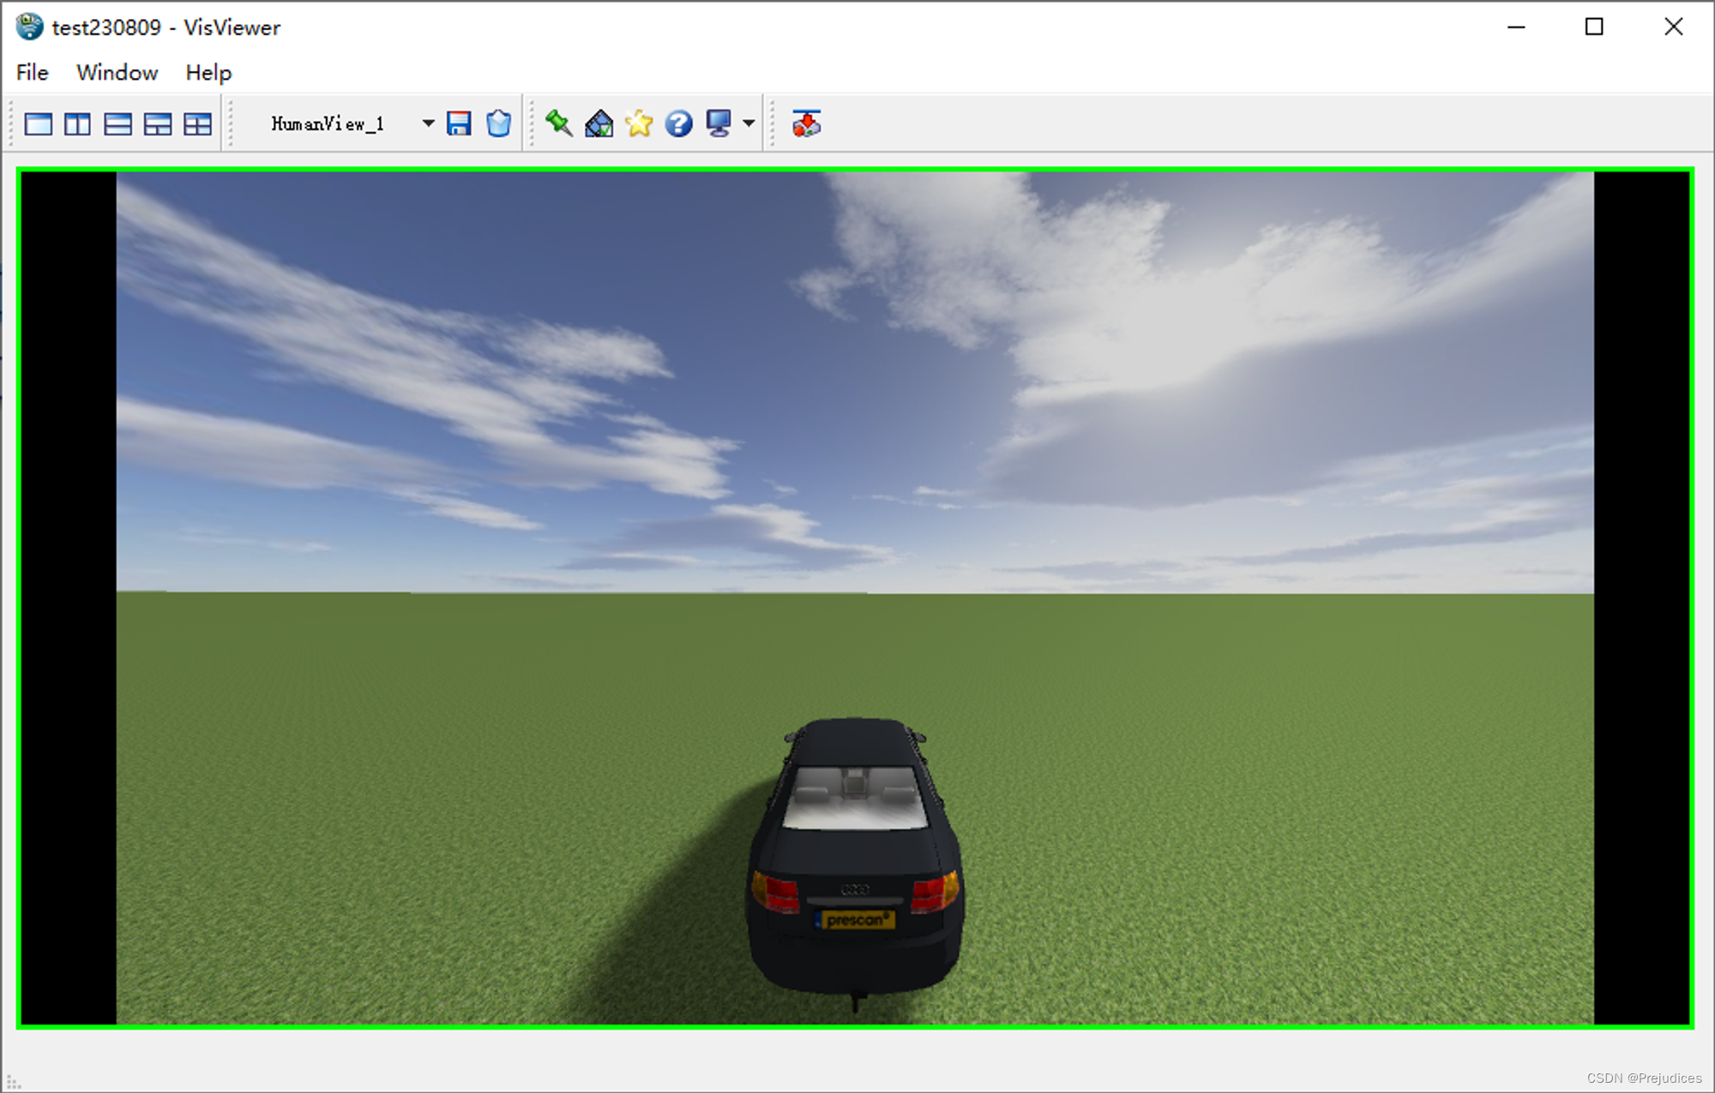Click the recycle bin delete view icon
1715x1093 pixels.
(x=498, y=124)
